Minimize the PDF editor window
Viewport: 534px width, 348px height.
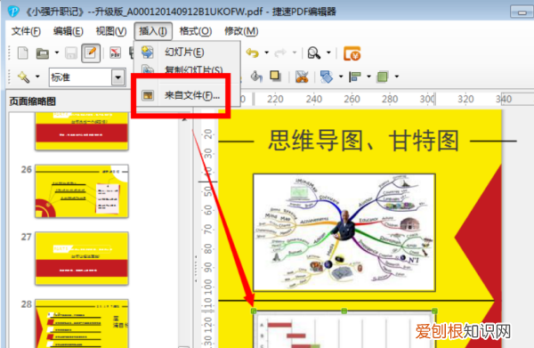[522, 12]
